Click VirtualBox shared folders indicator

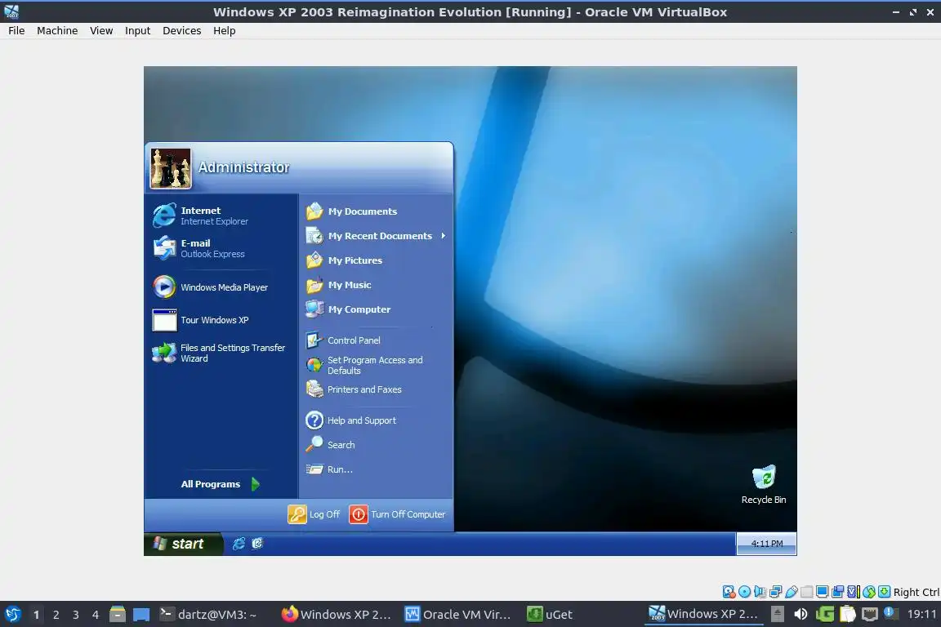click(x=806, y=592)
